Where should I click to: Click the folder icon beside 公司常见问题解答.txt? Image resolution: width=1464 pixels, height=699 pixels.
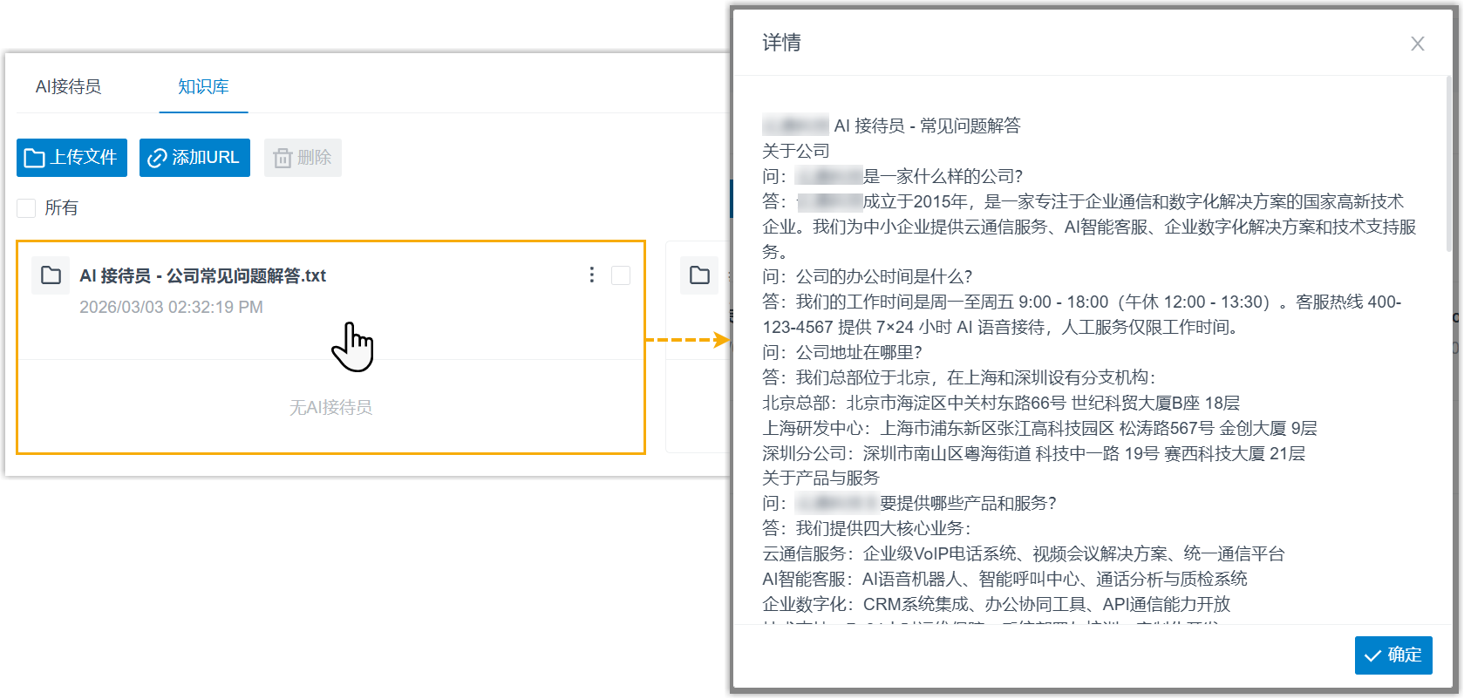coord(51,275)
